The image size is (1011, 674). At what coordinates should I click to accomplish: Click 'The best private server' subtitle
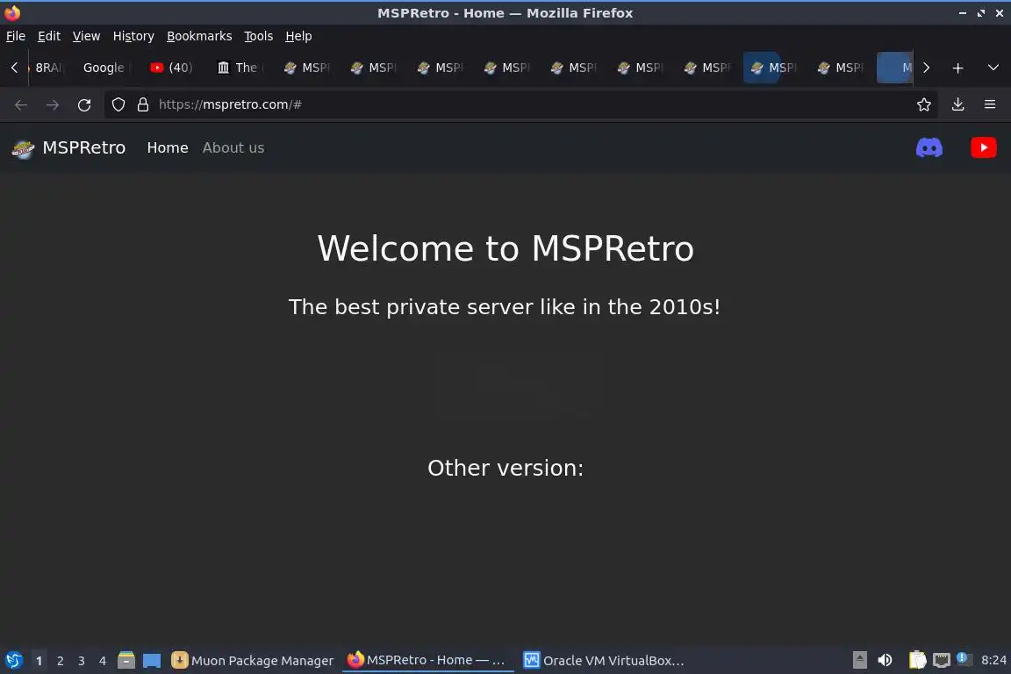(x=505, y=307)
